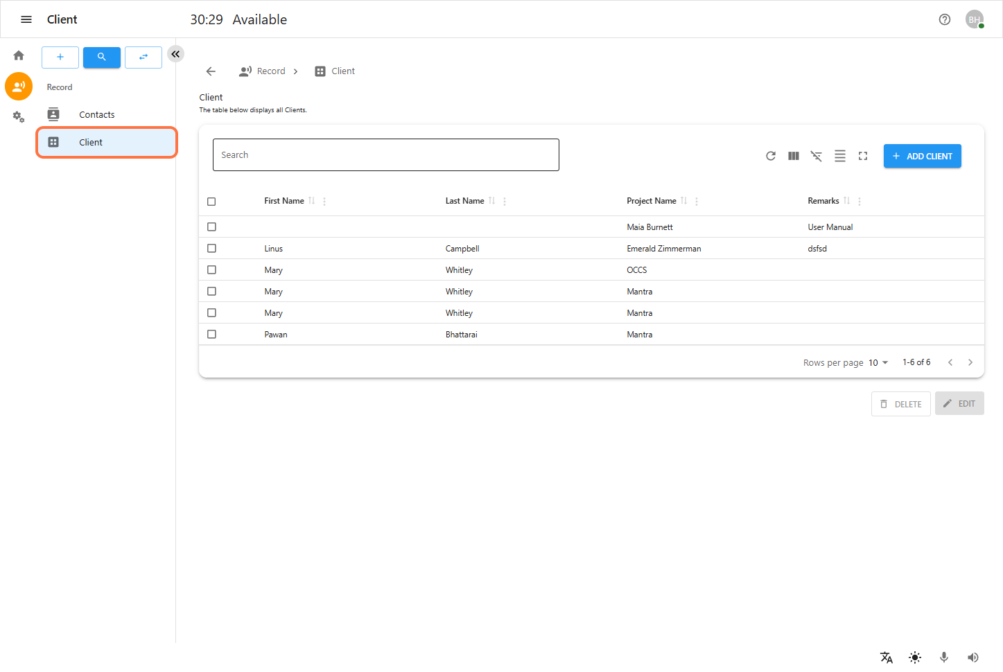Toggle the brightness theme icon
The height and width of the screenshot is (672, 1003).
click(x=915, y=657)
